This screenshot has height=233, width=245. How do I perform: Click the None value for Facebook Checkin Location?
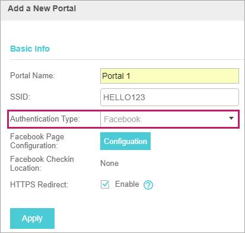click(109, 163)
